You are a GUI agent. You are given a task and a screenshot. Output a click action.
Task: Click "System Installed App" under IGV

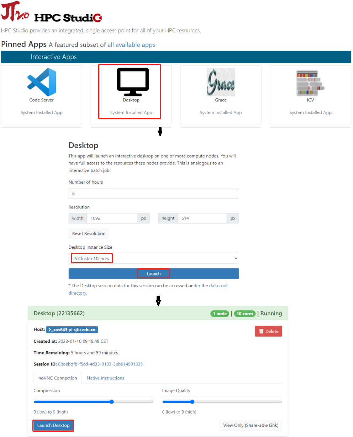tap(310, 112)
